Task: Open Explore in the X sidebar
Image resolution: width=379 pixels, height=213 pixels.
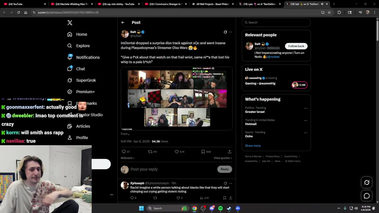Action: 78,46
